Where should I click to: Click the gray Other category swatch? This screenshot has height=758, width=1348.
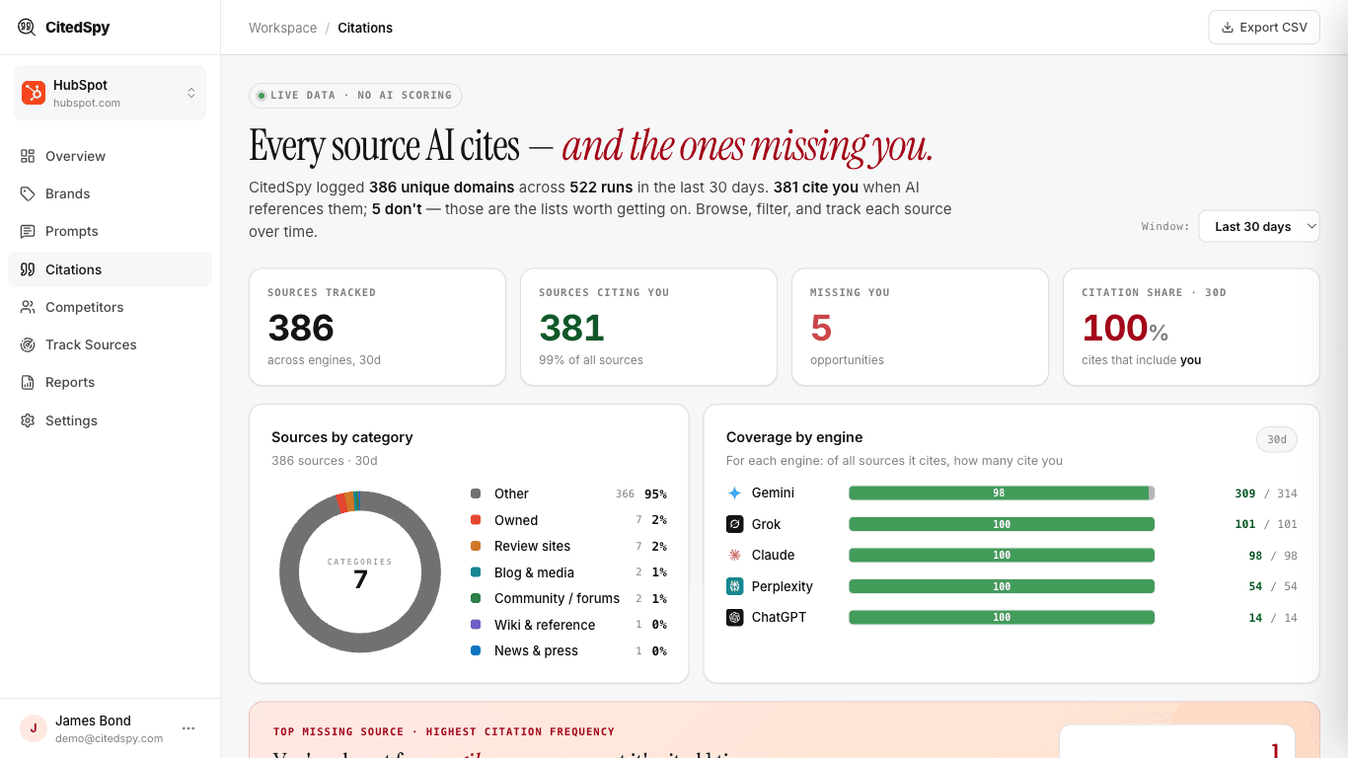476,493
